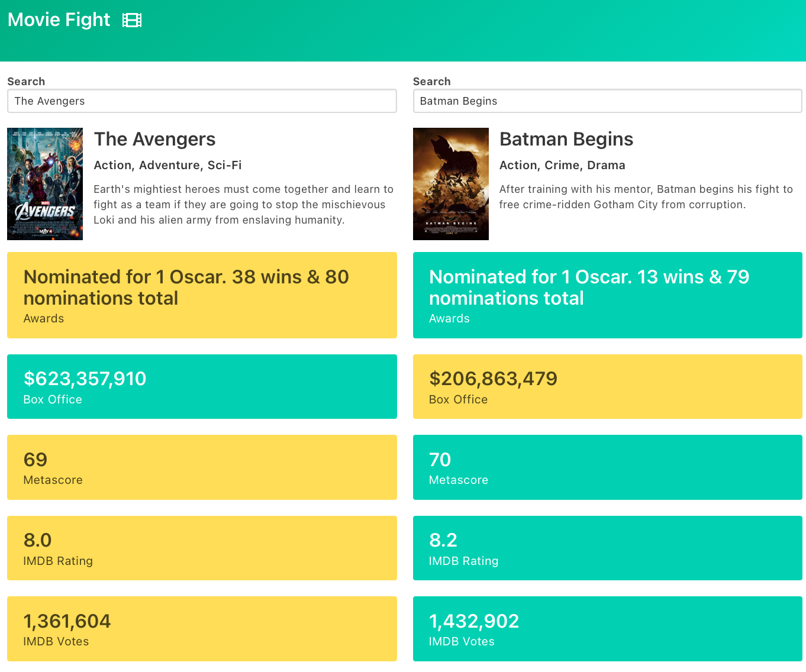Image resolution: width=806 pixels, height=672 pixels.
Task: Click the Action, Crime, Drama genre text
Action: (562, 165)
